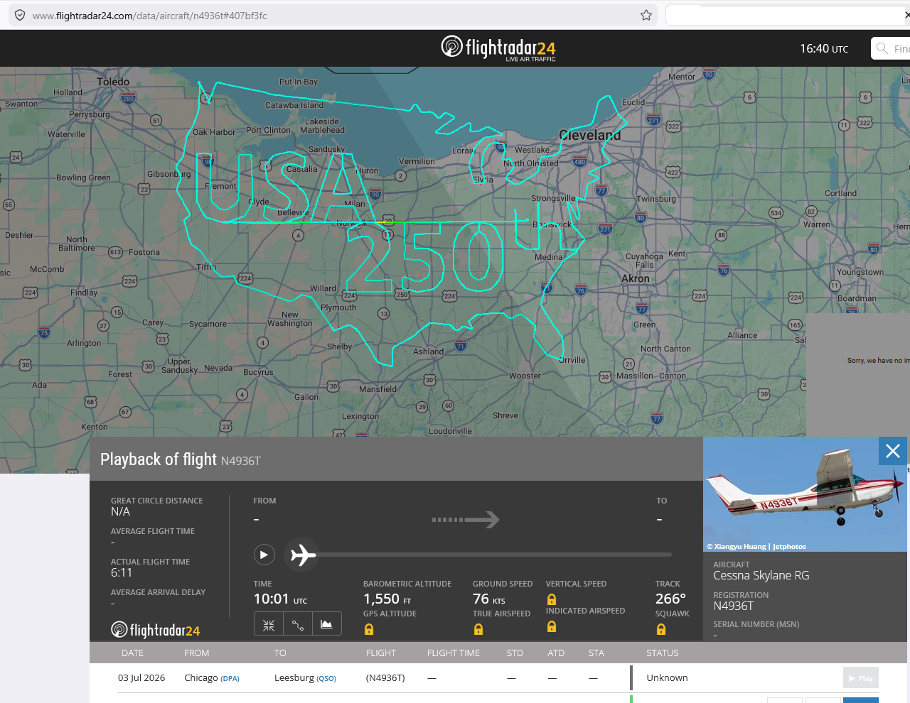
Task: Open the altitude graph chart icon
Action: tap(326, 625)
